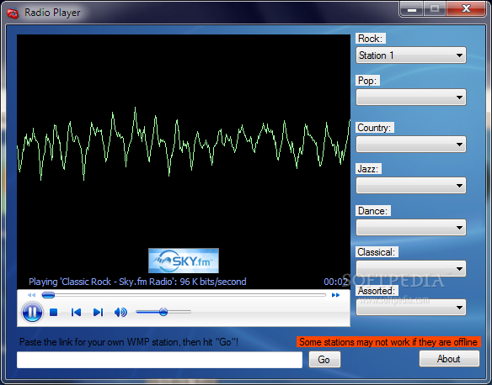Expand the Jazz station dropdown
This screenshot has height=385, width=492.
(411, 186)
